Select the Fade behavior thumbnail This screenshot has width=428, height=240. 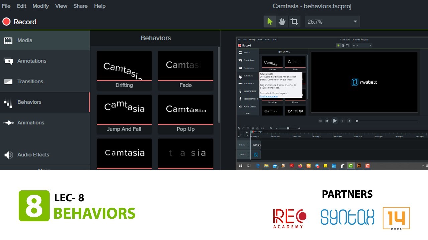[x=186, y=70]
